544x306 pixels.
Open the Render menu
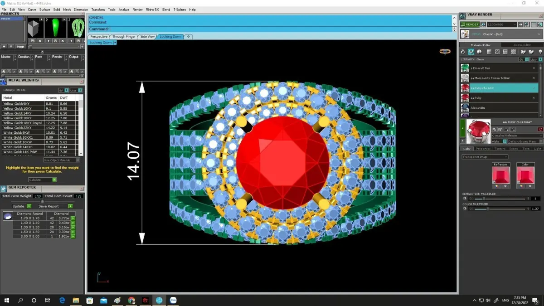click(x=137, y=10)
